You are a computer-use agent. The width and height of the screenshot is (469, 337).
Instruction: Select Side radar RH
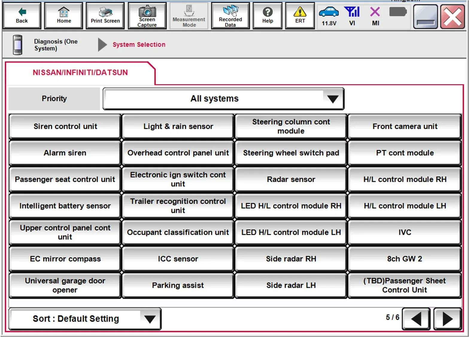pyautogui.click(x=291, y=259)
